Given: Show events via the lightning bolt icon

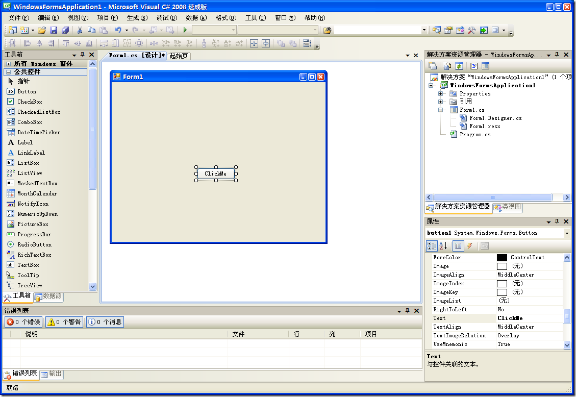Looking at the screenshot, I should tap(469, 246).
